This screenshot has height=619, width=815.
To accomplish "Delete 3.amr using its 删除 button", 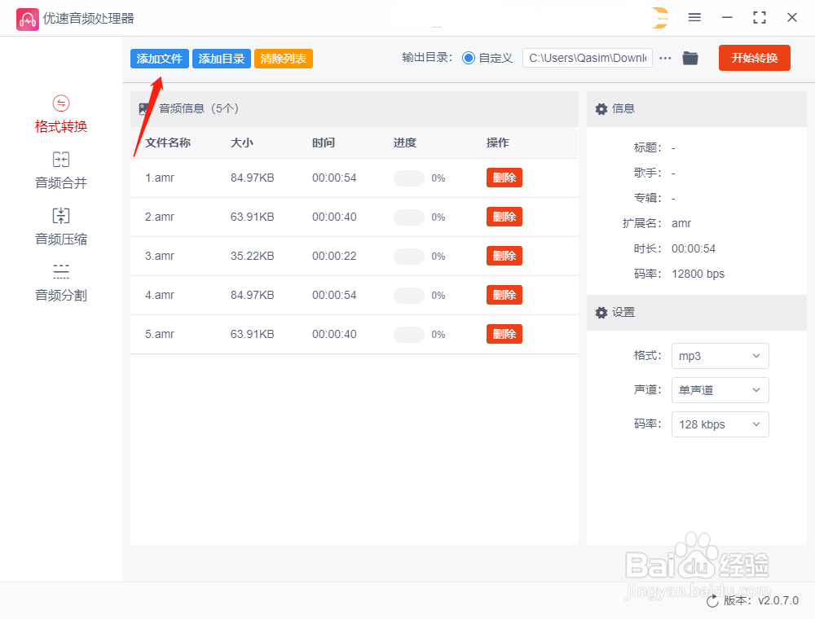I will click(x=504, y=256).
